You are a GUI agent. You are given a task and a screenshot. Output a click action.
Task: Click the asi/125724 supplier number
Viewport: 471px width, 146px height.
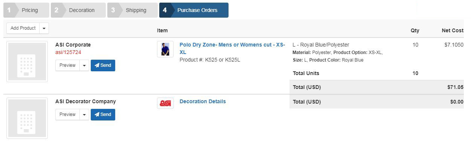[68, 52]
